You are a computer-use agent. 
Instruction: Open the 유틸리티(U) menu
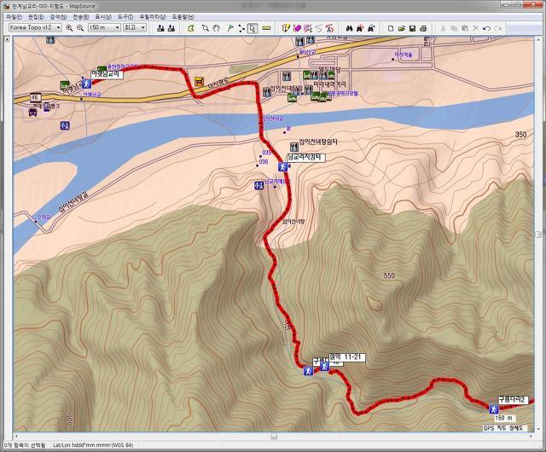153,17
